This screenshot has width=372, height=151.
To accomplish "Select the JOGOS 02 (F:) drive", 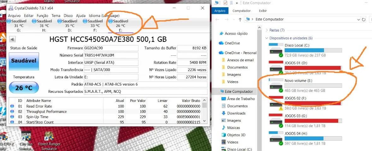I will click(x=305, y=103).
